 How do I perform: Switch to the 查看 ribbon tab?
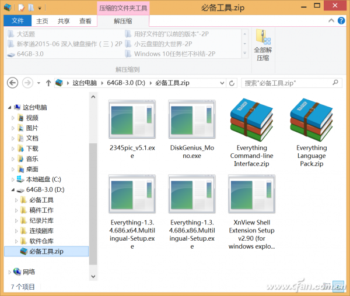click(85, 21)
